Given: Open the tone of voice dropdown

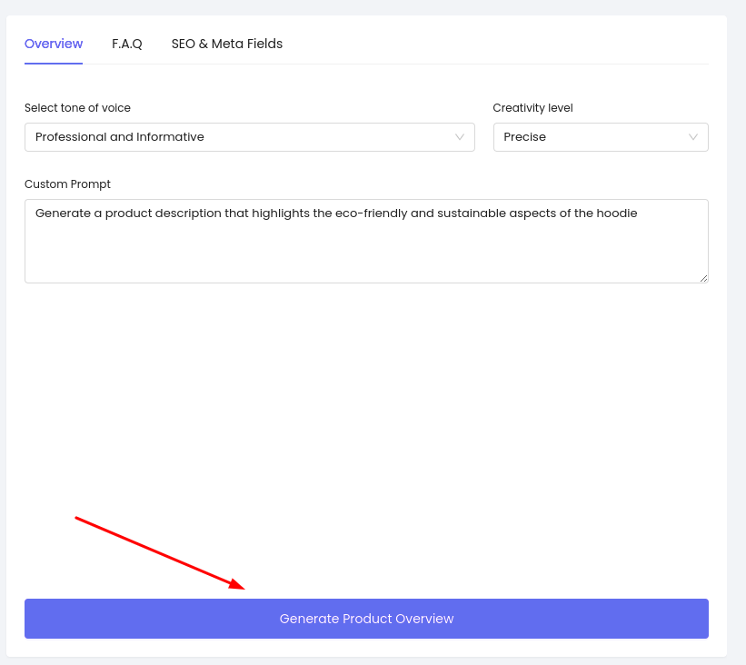Looking at the screenshot, I should point(250,137).
